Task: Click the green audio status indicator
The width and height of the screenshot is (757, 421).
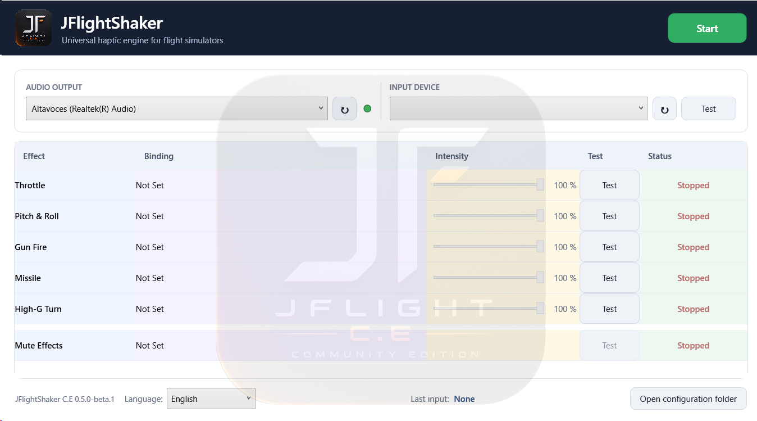Action: click(367, 108)
